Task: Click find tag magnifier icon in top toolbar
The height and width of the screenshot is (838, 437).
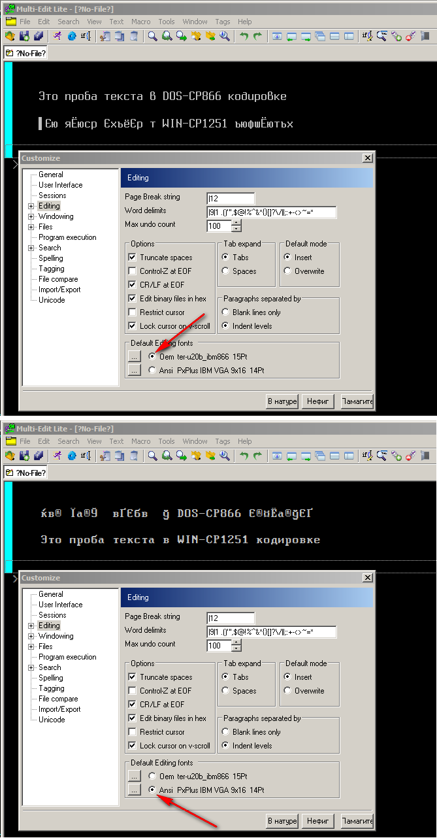Action: 381,36
